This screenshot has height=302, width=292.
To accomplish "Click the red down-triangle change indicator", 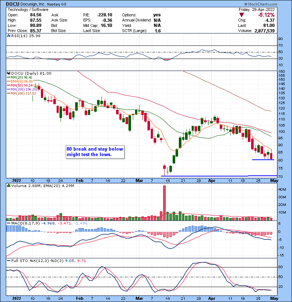I will [242, 15].
